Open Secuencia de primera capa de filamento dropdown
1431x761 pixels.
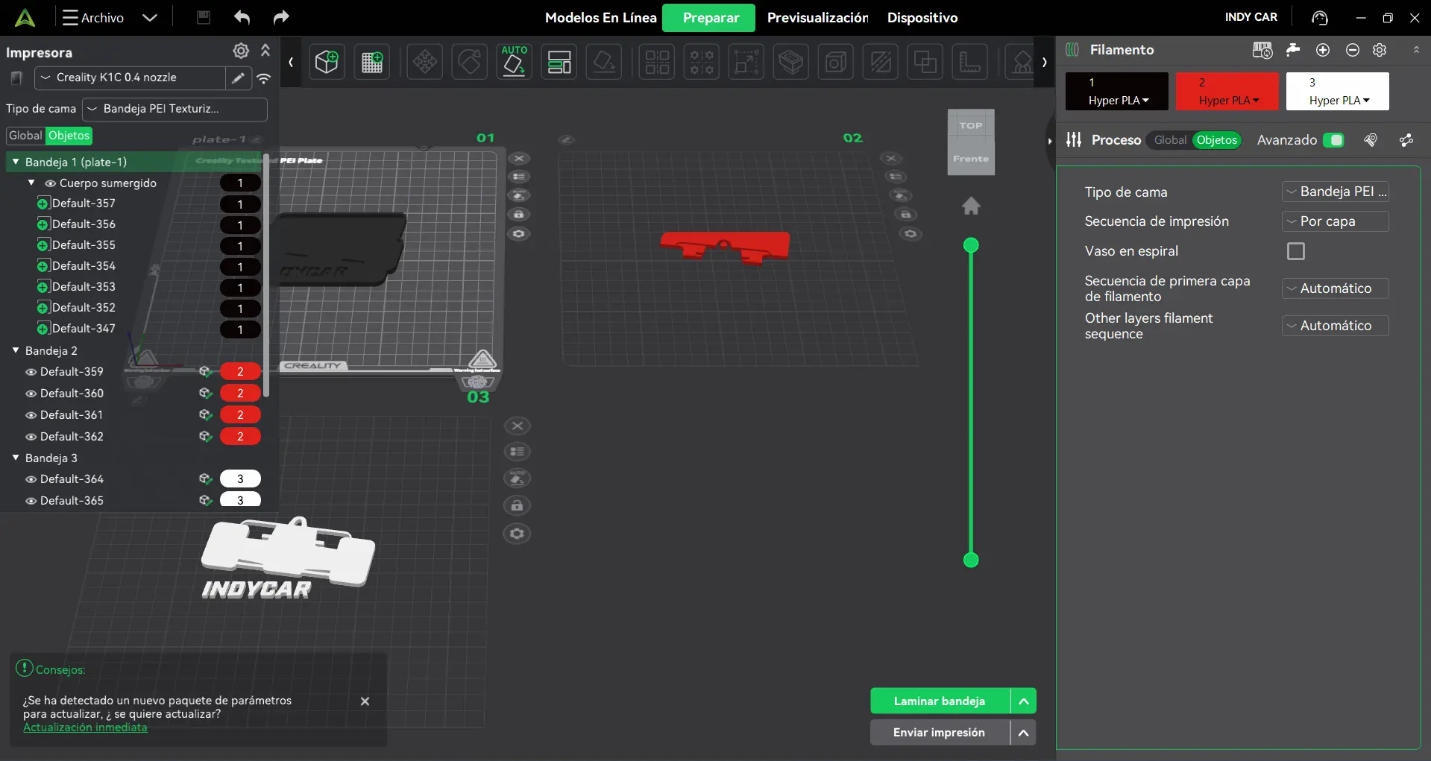click(x=1336, y=288)
